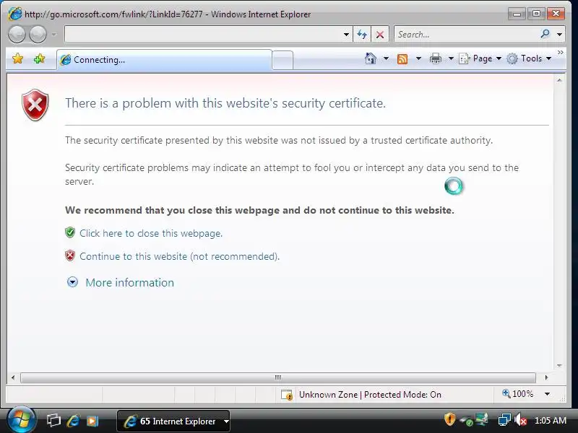
Task: Open a new blank tab
Action: (x=282, y=60)
